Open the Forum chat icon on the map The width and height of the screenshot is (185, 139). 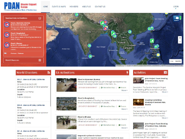click(176, 18)
